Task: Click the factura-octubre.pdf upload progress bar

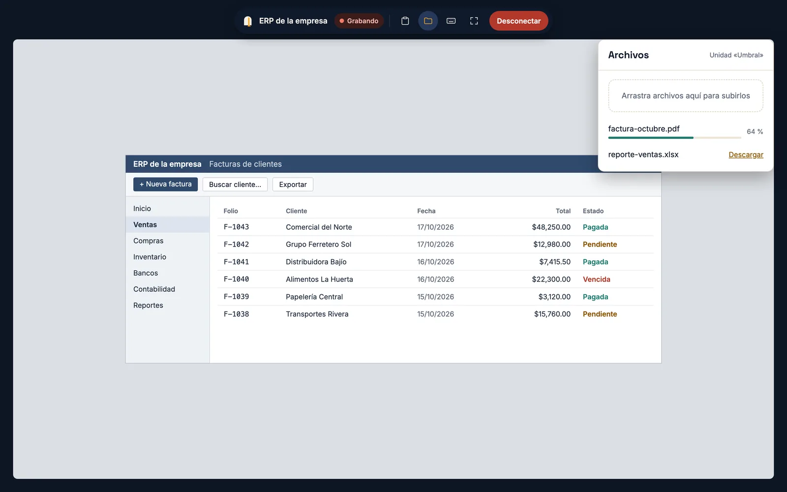Action: tap(674, 138)
